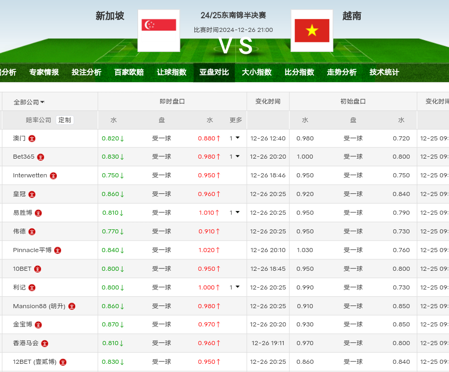Open the 走势分析 tab
The height and width of the screenshot is (372, 449).
(342, 72)
